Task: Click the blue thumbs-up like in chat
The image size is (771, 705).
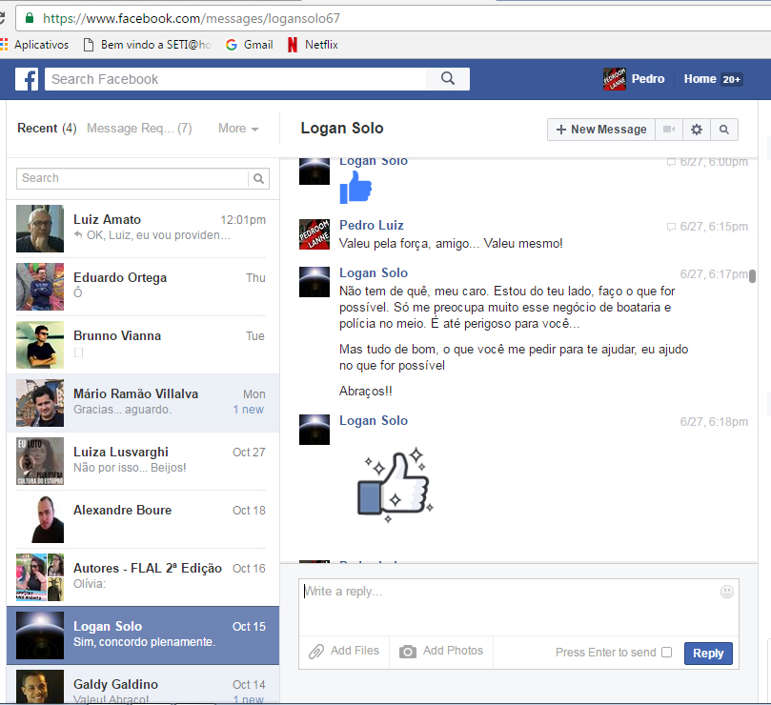Action: click(x=355, y=190)
